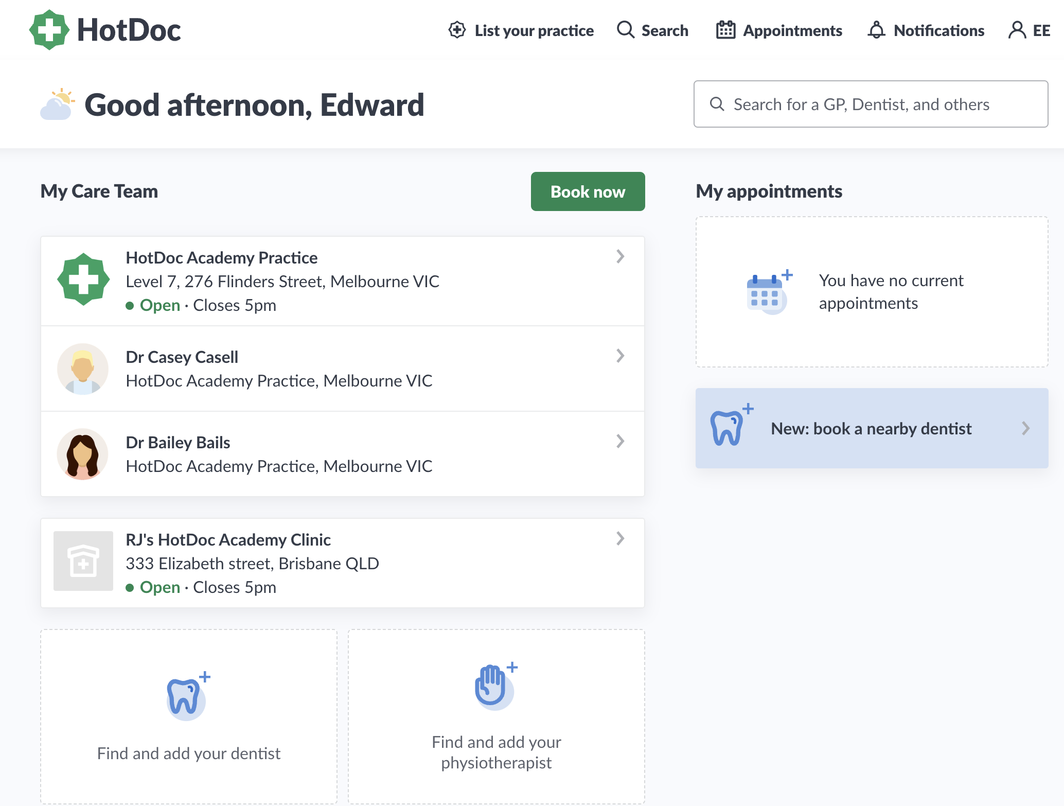Click the calendar icon in appointments card
Image resolution: width=1064 pixels, height=806 pixels.
[x=769, y=292]
